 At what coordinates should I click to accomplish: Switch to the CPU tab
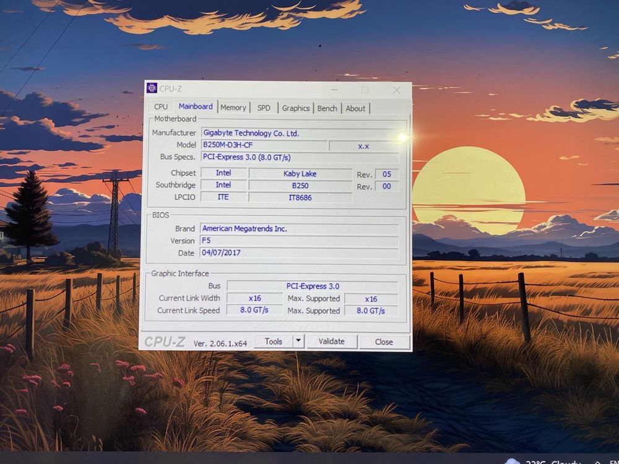pyautogui.click(x=161, y=106)
